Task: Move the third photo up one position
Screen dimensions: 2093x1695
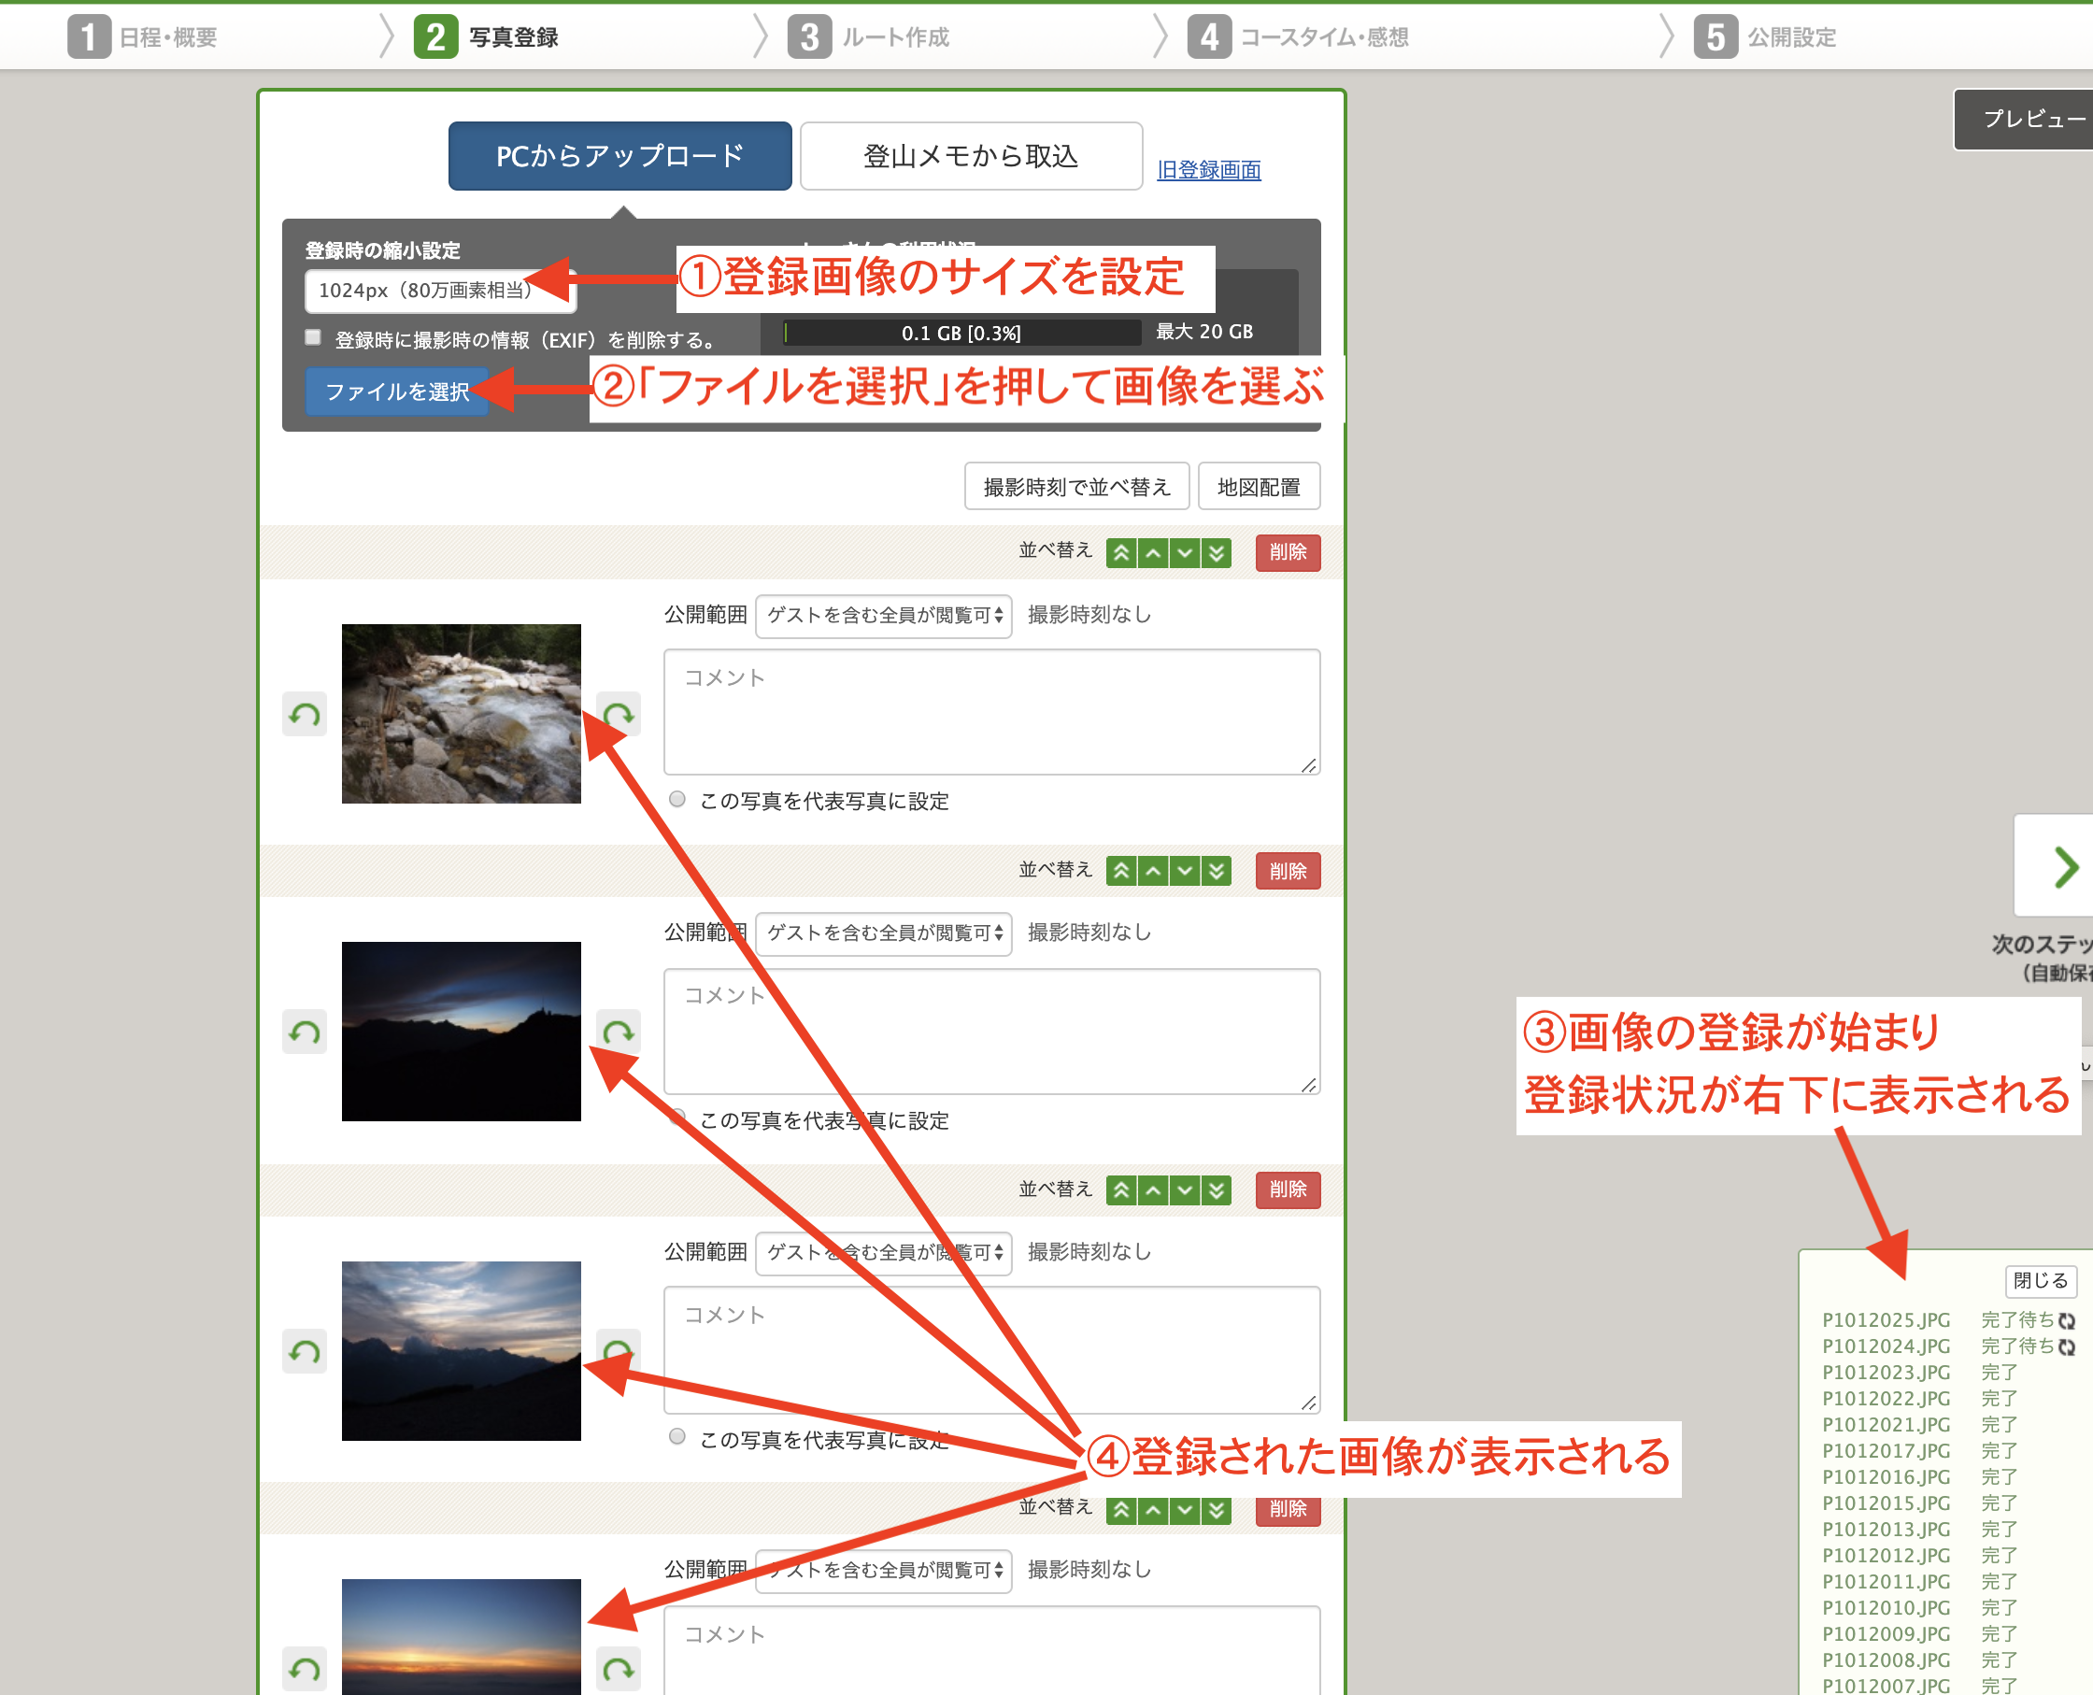Action: click(1153, 1190)
